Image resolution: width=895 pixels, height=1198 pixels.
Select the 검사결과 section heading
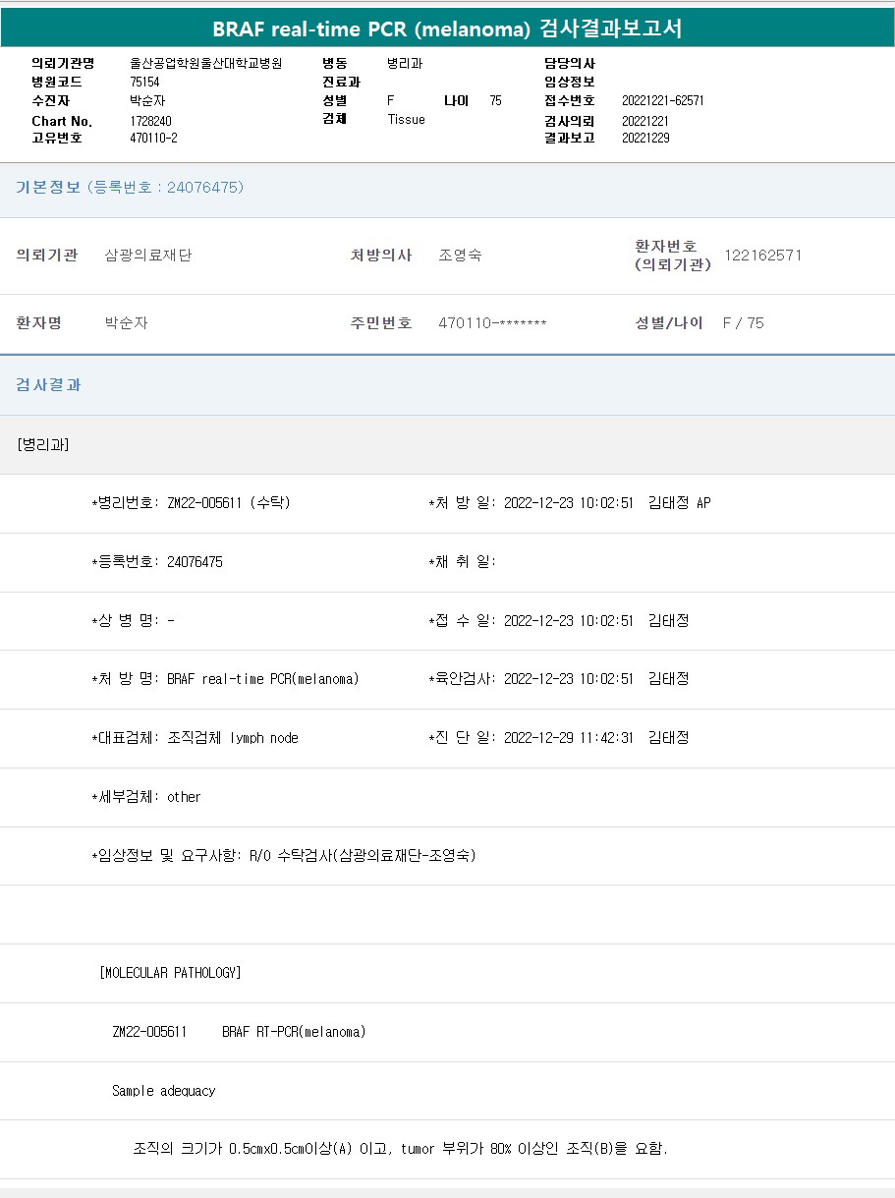coord(49,385)
